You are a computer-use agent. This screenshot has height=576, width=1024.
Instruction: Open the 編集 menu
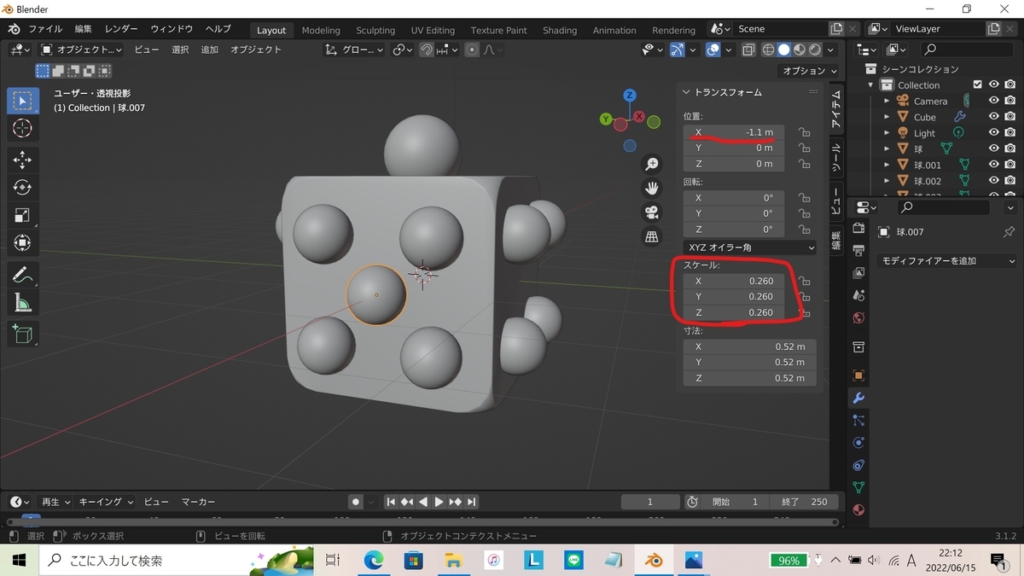tap(83, 29)
